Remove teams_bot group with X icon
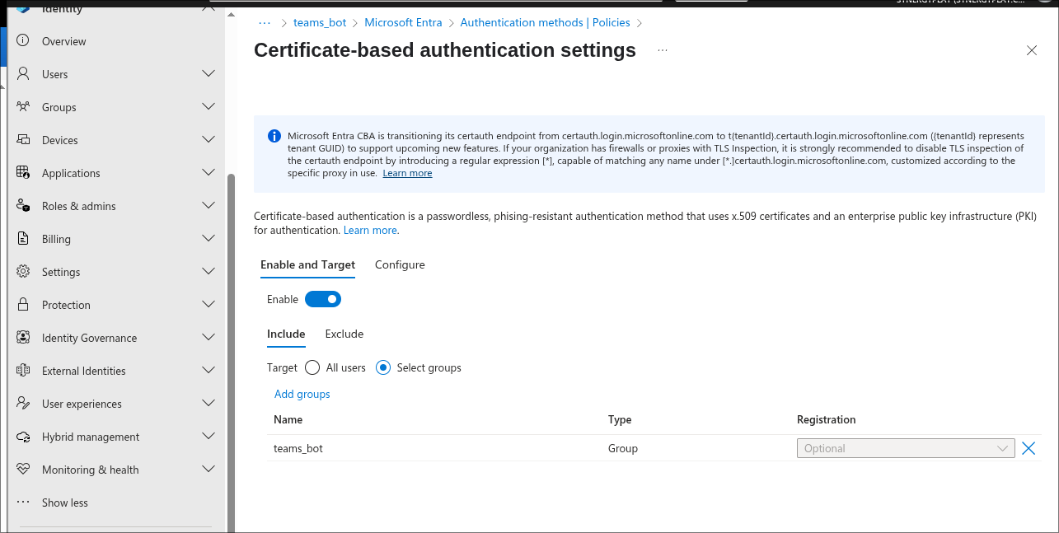1059x533 pixels. (x=1029, y=448)
